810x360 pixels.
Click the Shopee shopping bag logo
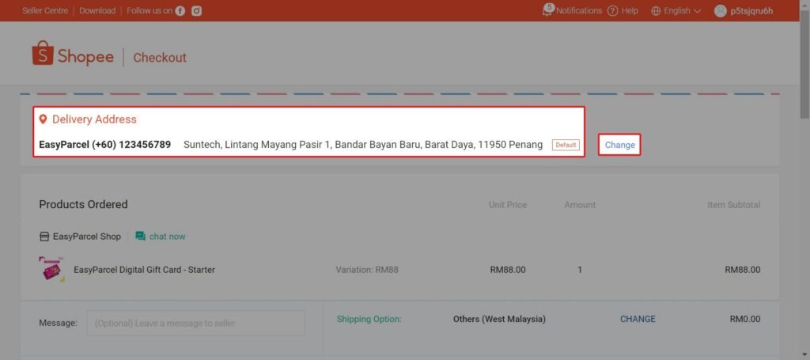43,54
